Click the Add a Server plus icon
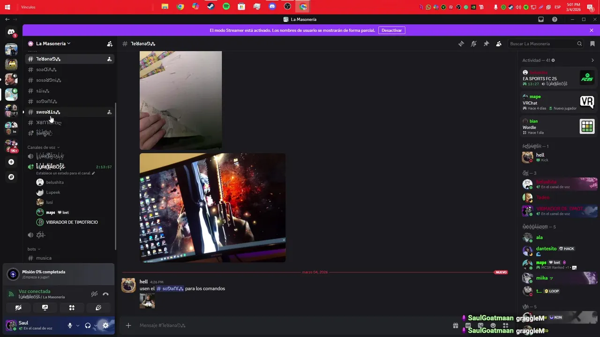 click(x=11, y=162)
